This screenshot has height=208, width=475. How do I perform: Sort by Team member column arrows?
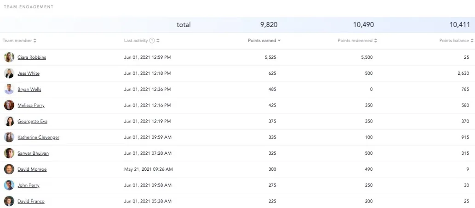(35, 41)
